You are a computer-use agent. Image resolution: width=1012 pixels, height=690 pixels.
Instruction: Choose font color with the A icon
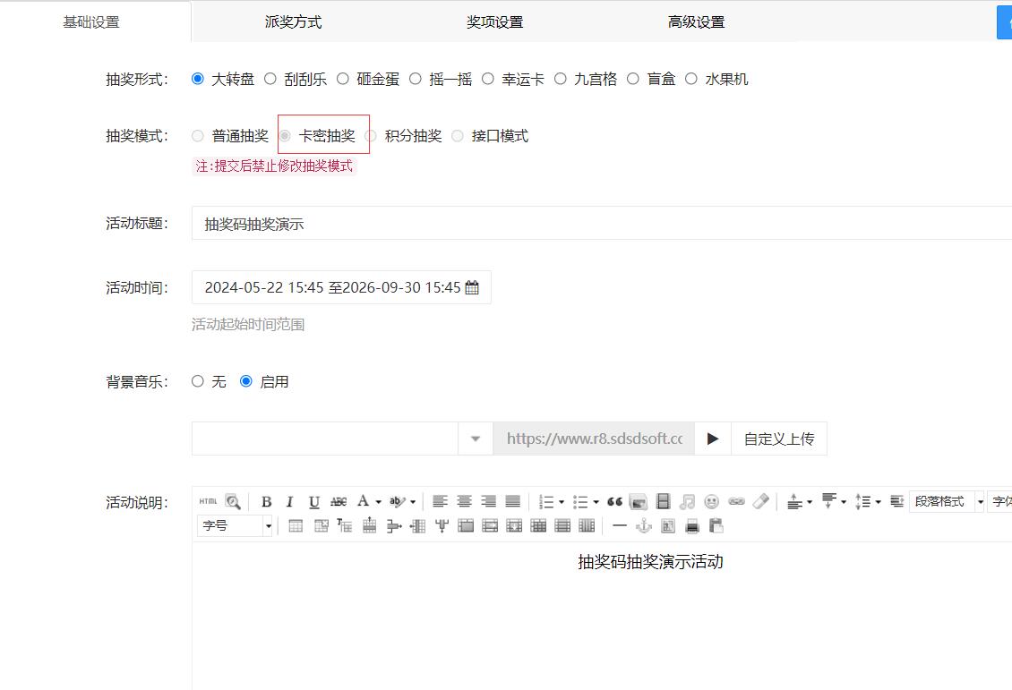pyautogui.click(x=364, y=501)
